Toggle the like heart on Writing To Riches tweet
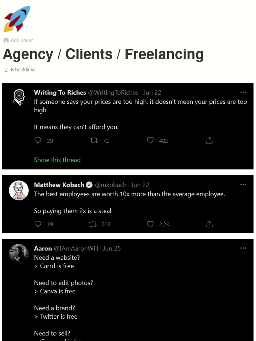 click(150, 140)
